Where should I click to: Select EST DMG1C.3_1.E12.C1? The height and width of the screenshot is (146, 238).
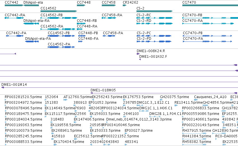pyautogui.click(x=153, y=103)
